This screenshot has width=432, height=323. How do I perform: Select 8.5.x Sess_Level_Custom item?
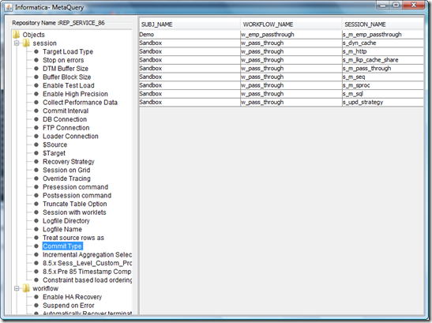coord(87,263)
